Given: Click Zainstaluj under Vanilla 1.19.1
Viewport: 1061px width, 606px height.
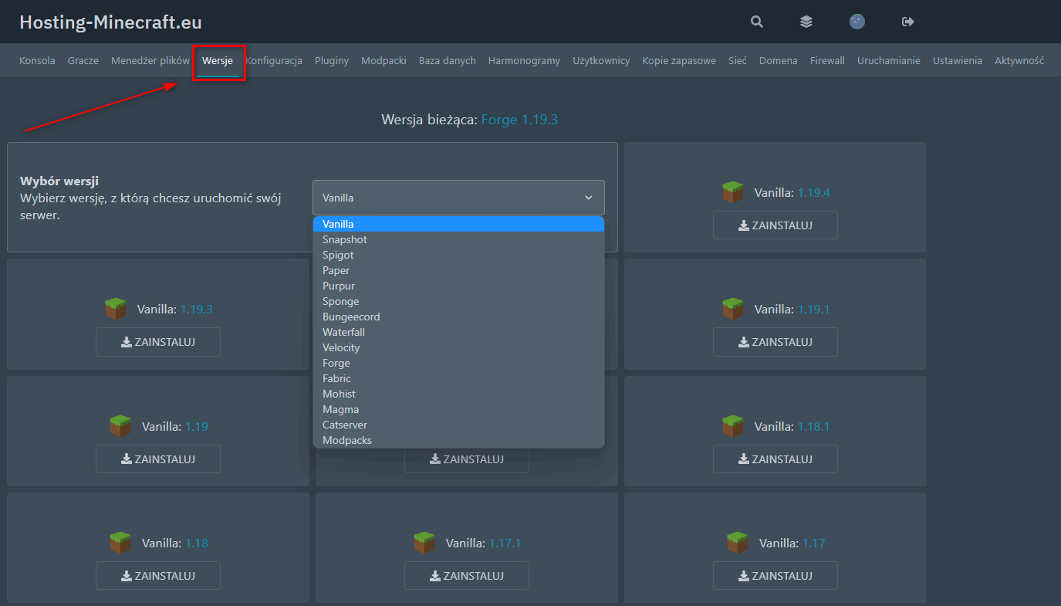Looking at the screenshot, I should point(775,342).
